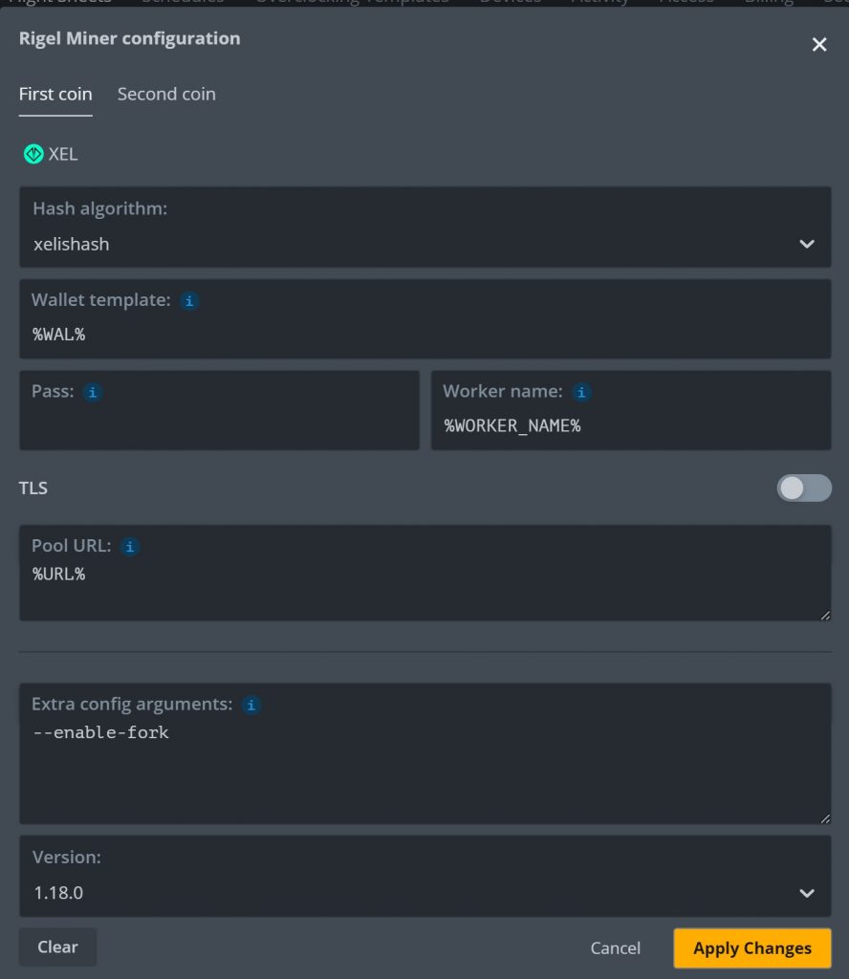Switch to the Second coin tab

[166, 94]
